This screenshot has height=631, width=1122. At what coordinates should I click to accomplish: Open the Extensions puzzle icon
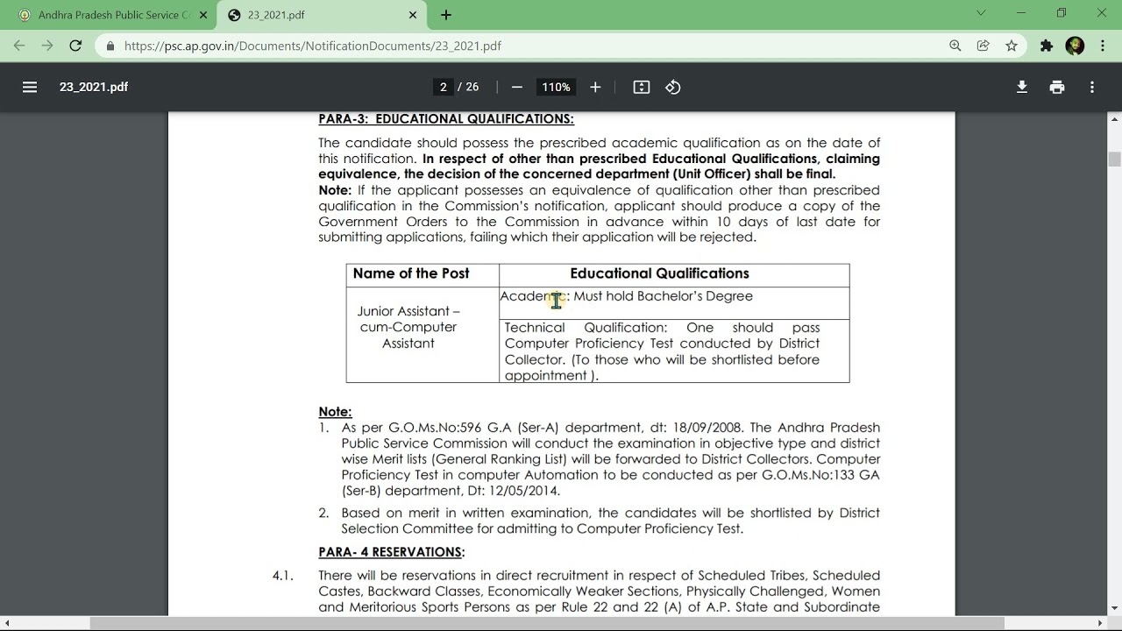pos(1047,46)
